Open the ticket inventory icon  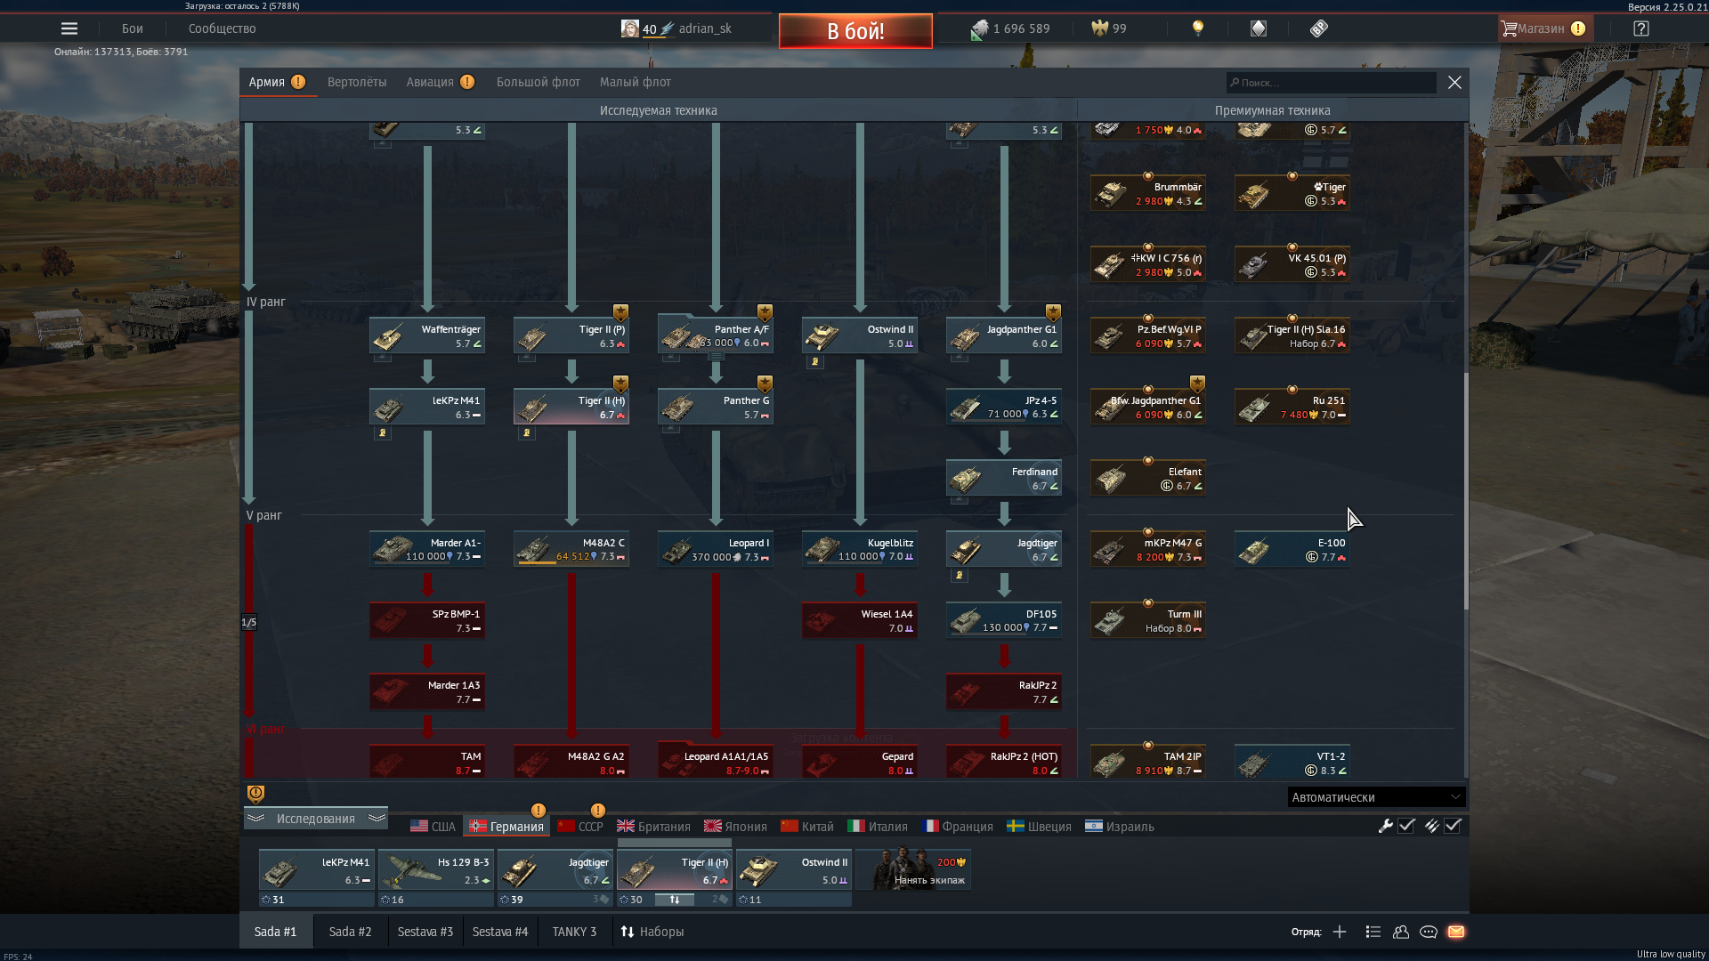point(1319,28)
